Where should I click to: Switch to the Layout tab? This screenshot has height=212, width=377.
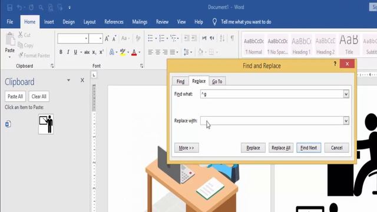tap(90, 22)
